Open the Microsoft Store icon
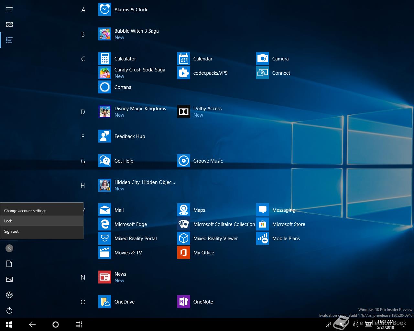Image resolution: width=414 pixels, height=331 pixels. pyautogui.click(x=263, y=224)
